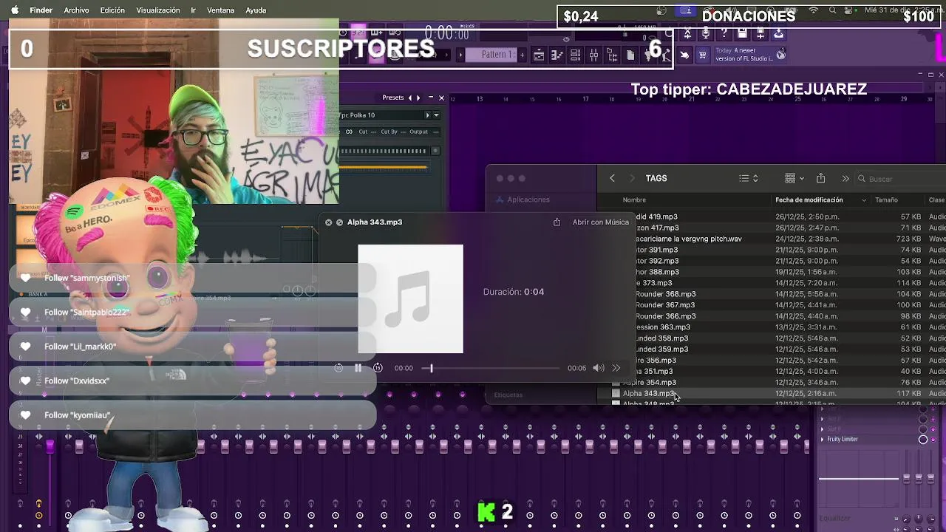Open the Ventana menu
This screenshot has width=946, height=532.
coord(220,10)
